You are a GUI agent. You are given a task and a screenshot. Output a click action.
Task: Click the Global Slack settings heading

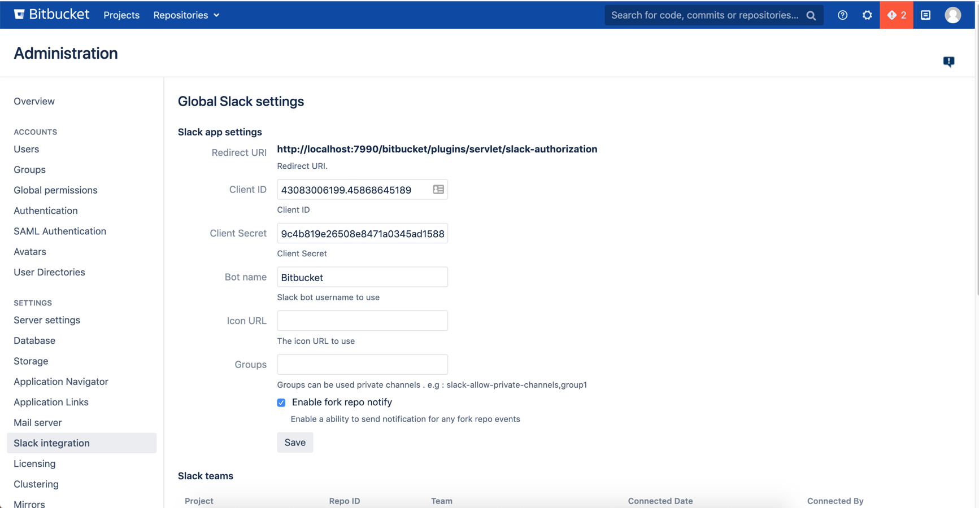pyautogui.click(x=241, y=102)
